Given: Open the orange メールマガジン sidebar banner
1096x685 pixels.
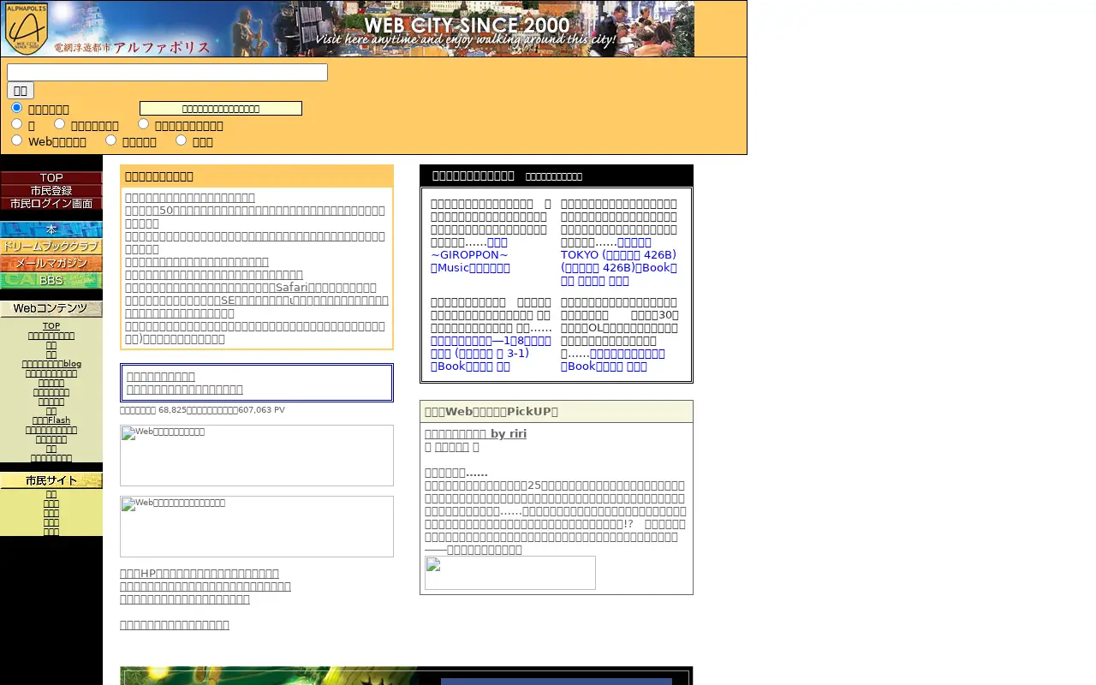Looking at the screenshot, I should coord(51,264).
